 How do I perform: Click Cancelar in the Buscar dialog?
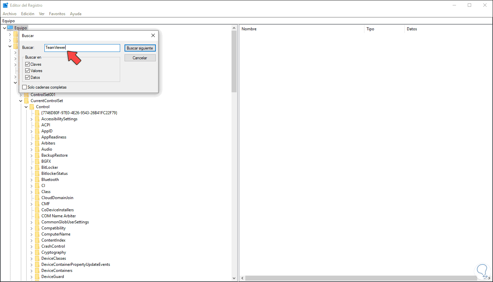click(140, 58)
